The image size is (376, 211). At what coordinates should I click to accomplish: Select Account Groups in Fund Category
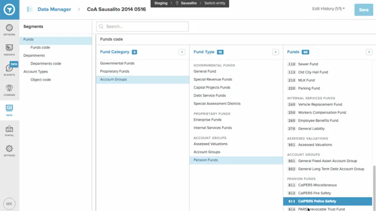coord(143,79)
